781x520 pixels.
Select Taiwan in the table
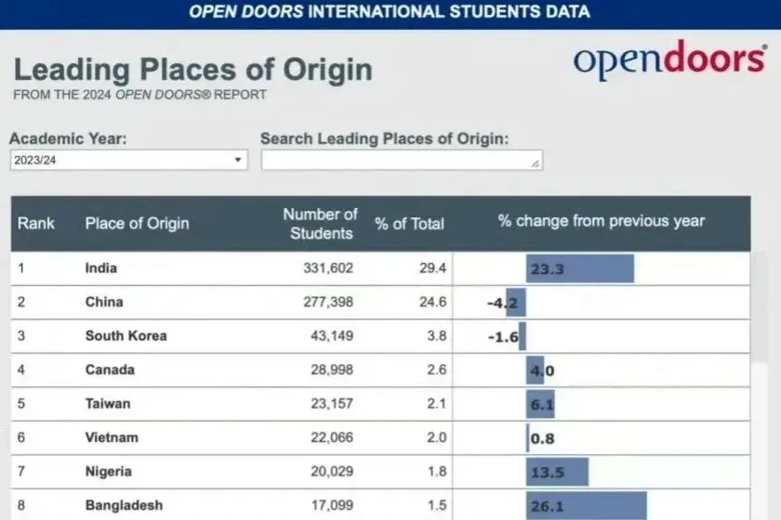point(108,404)
